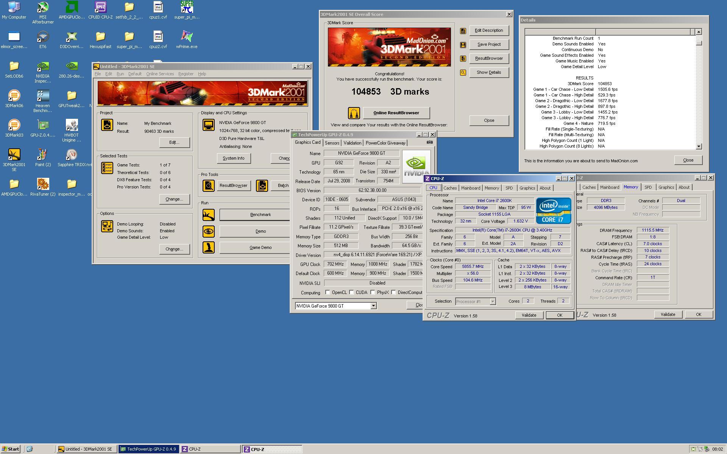Enable the PhysX checkbox in GPU-Z
The image size is (727, 454).
pos(373,292)
